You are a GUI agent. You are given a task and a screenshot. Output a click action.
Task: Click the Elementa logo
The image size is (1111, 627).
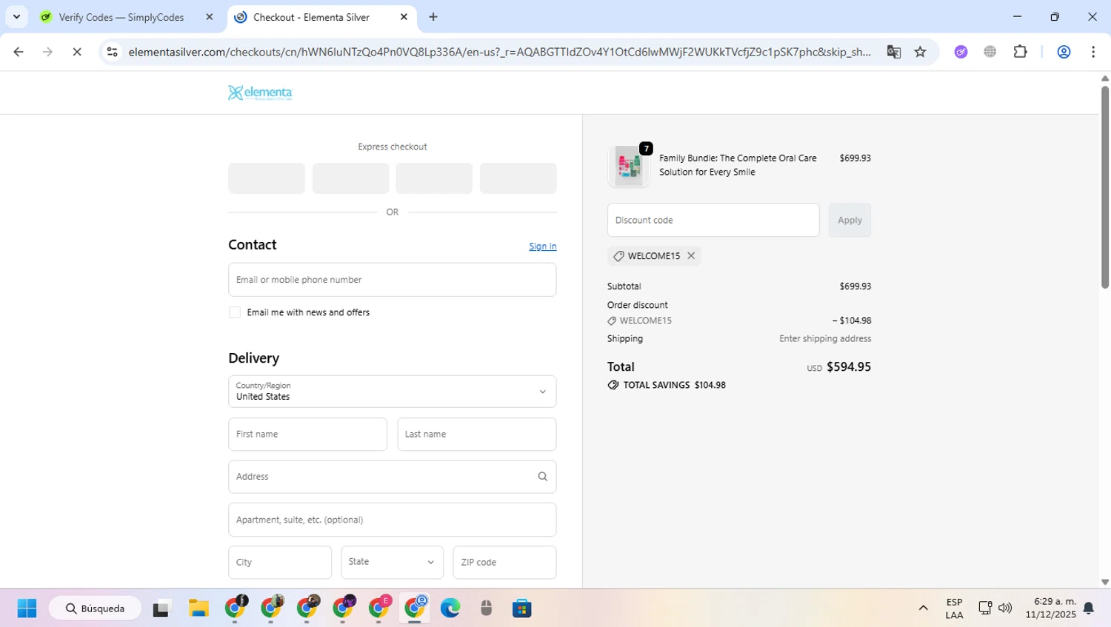click(x=261, y=93)
